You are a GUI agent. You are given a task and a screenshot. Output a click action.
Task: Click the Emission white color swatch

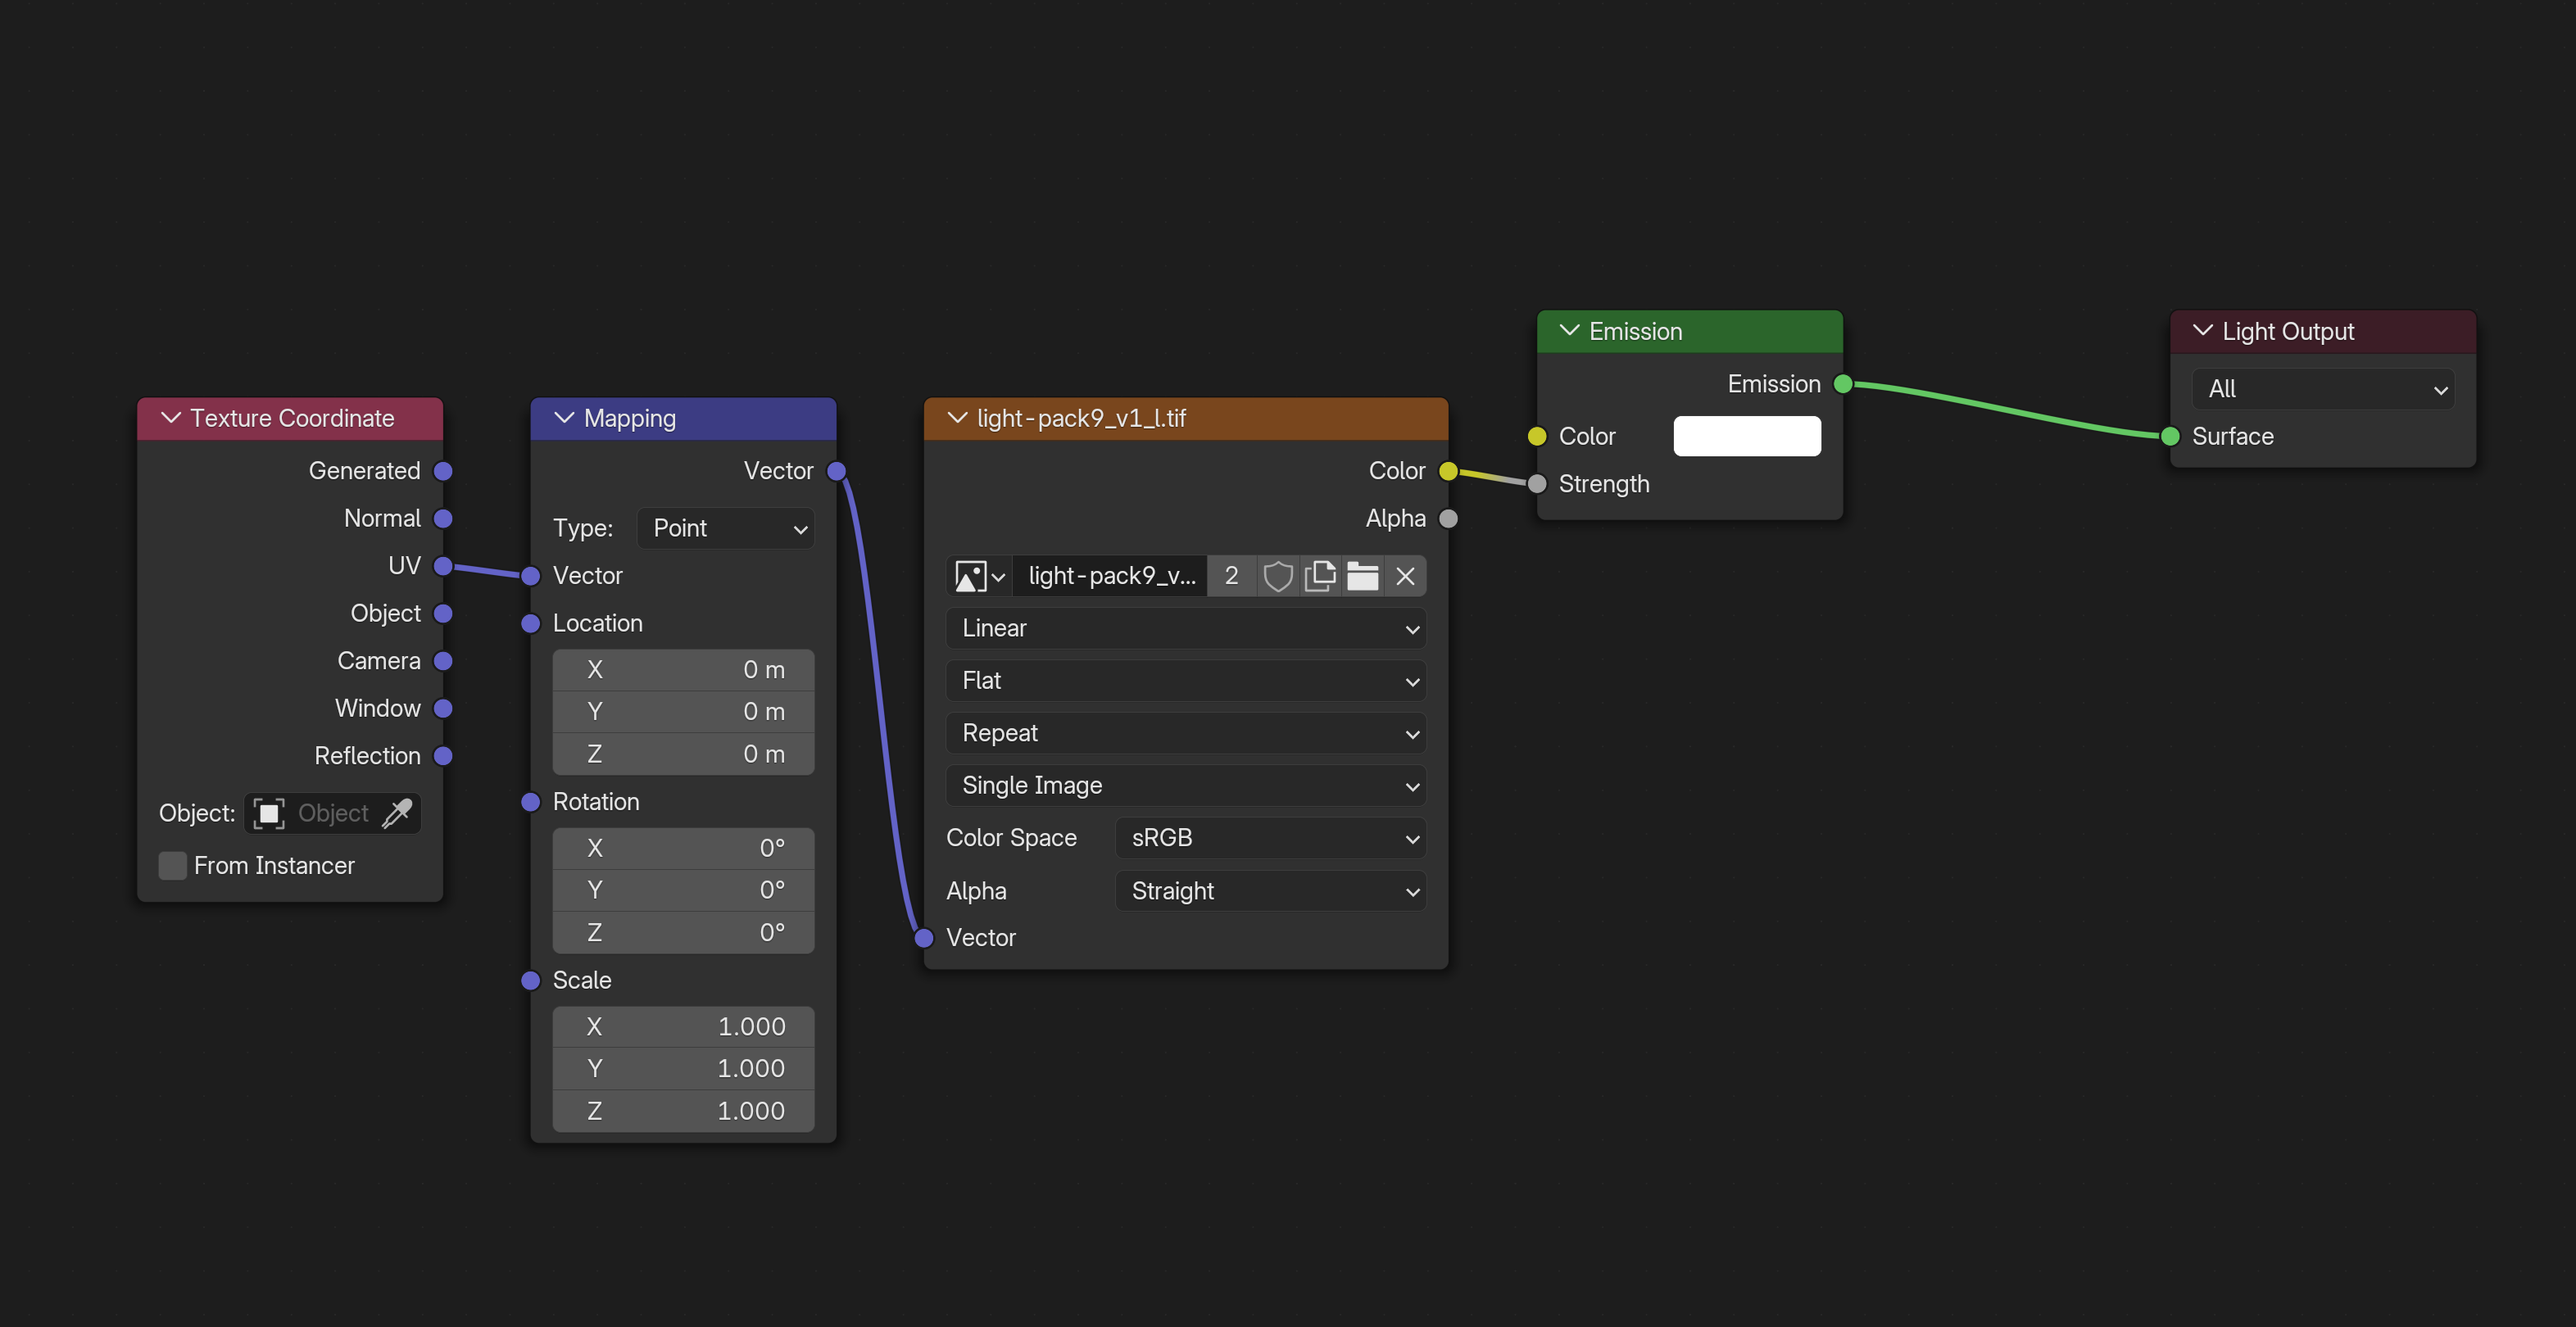(x=1747, y=436)
